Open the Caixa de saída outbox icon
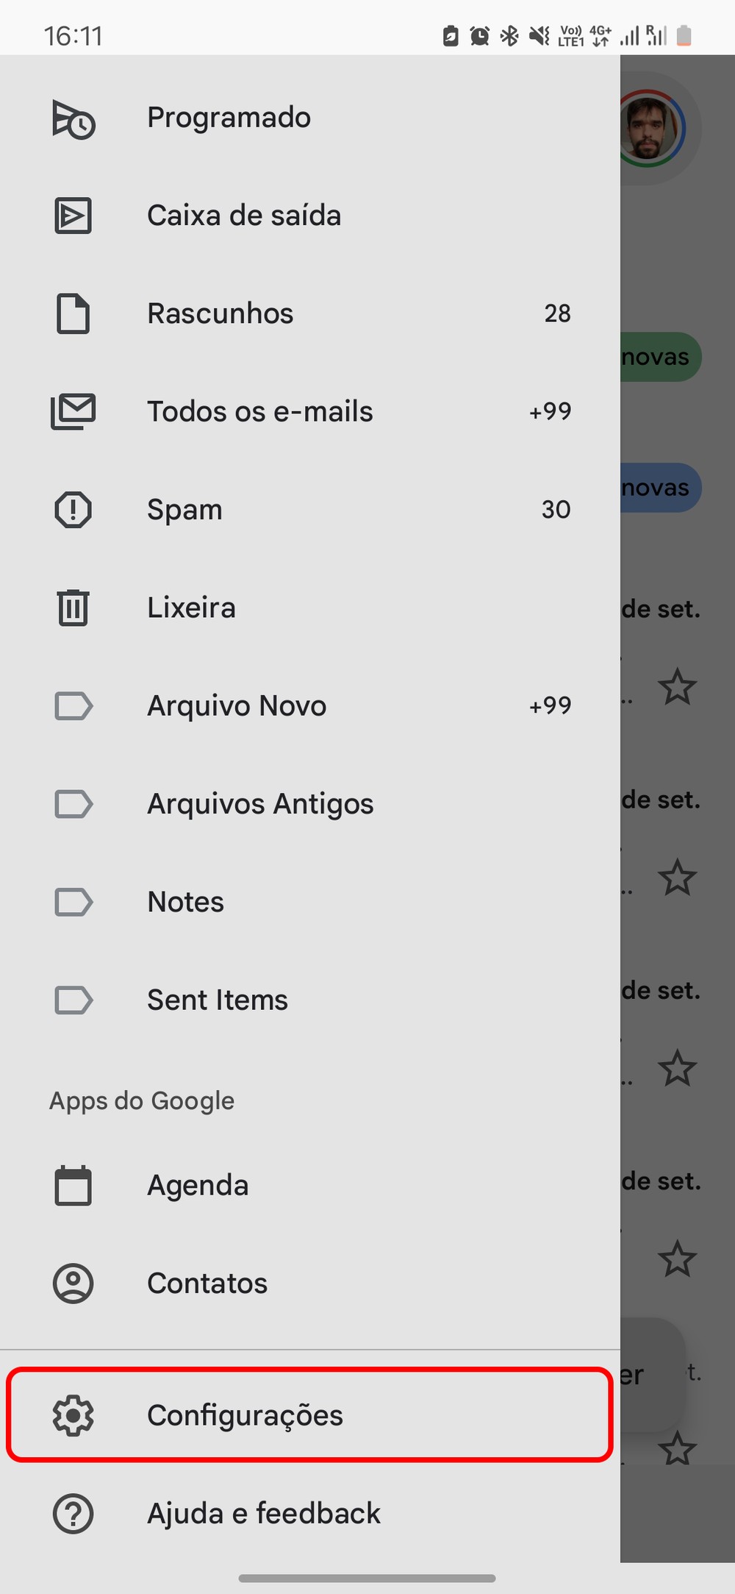Screen dimensions: 735x1594 pos(73,216)
